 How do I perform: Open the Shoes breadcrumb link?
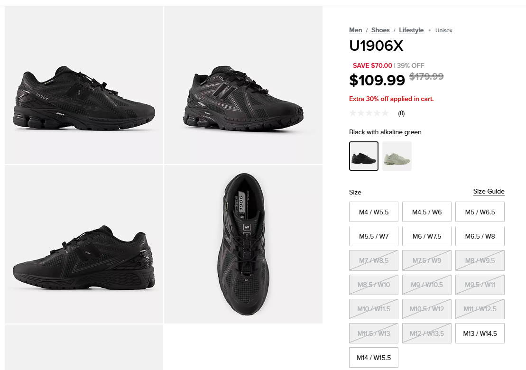click(380, 30)
